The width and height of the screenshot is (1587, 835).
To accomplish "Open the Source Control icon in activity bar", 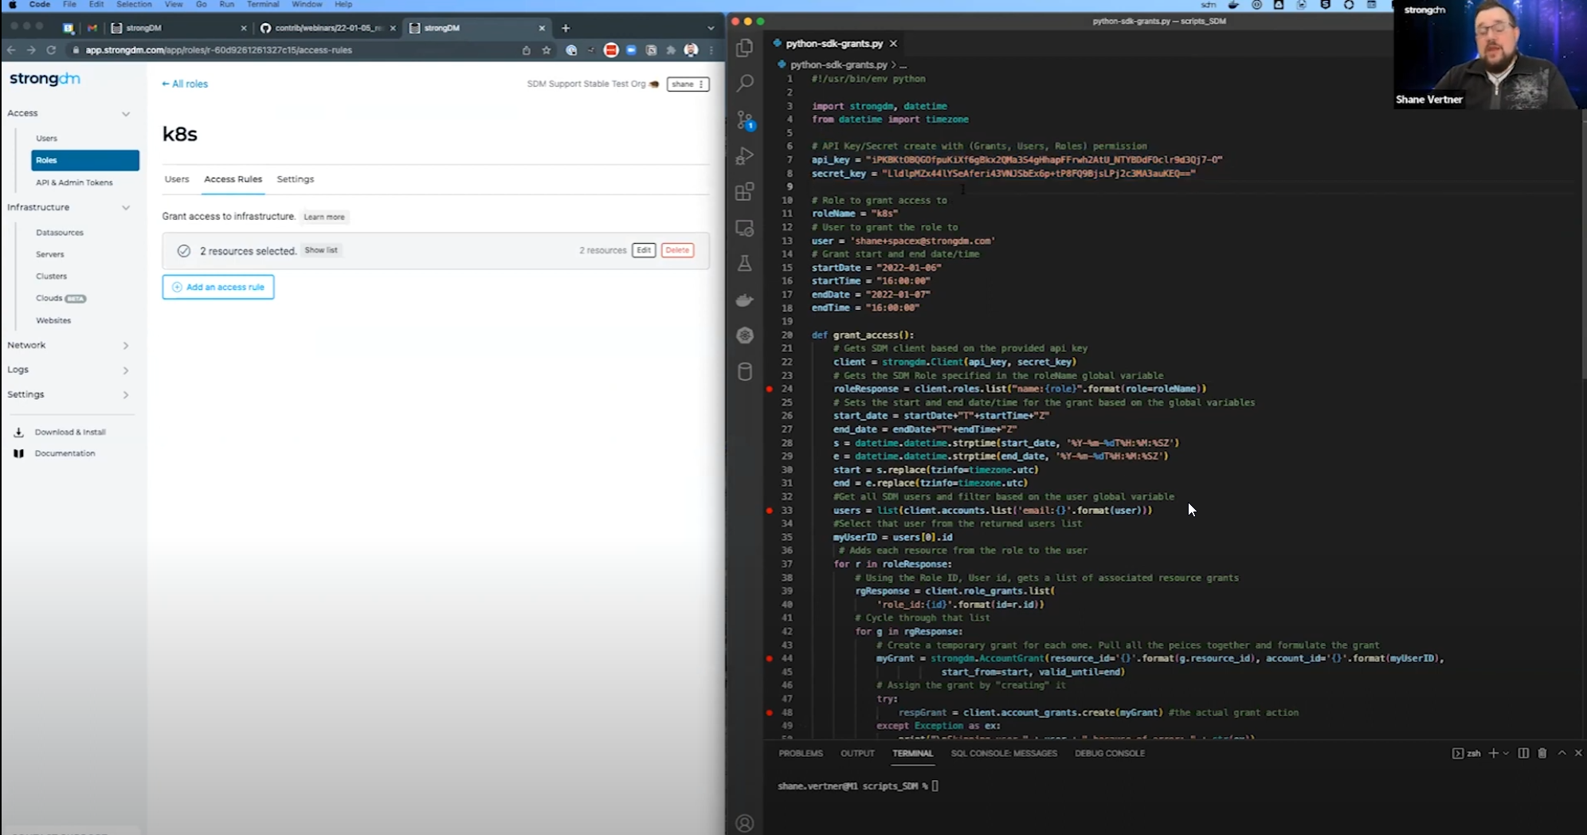I will (745, 120).
